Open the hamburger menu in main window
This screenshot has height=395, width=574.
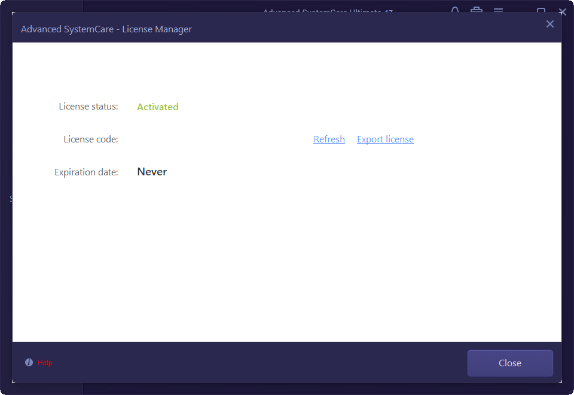(x=498, y=10)
